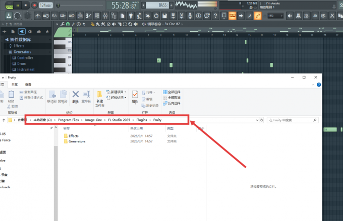Screen dimensions: 343x221
Task: Click the scissors cut icon at toolbar end
Action: point(332,16)
